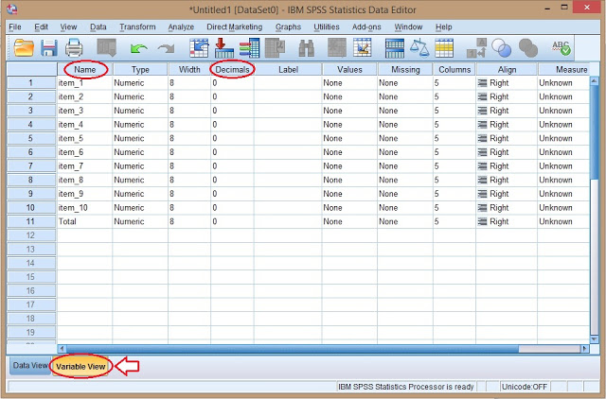Switch to the Data View tab
Screen dimensions: 606x399
coord(29,365)
